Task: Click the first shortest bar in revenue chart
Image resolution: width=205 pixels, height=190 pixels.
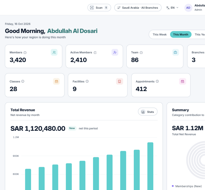Action: pyautogui.click(x=28, y=179)
